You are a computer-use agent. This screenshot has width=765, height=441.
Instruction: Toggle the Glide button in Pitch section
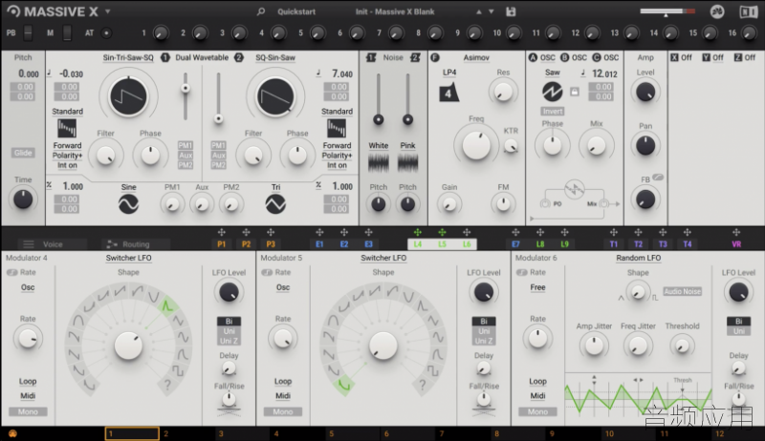coord(23,153)
